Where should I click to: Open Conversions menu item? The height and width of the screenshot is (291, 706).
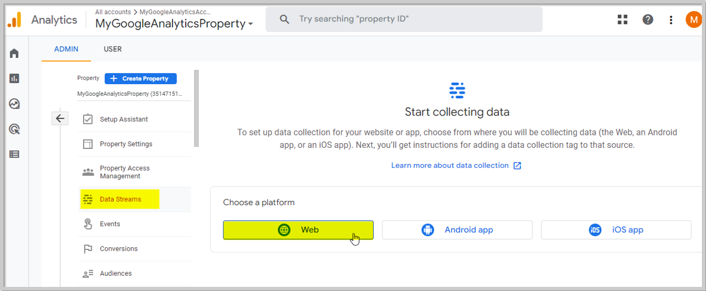135,249
